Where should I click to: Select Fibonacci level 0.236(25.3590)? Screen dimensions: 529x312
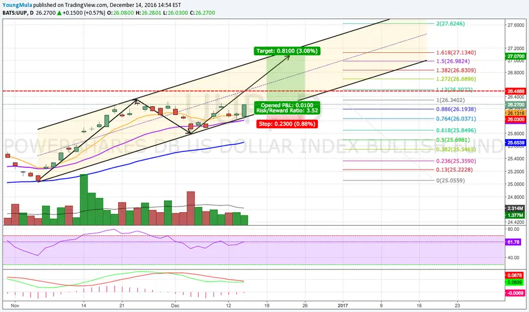click(456, 161)
